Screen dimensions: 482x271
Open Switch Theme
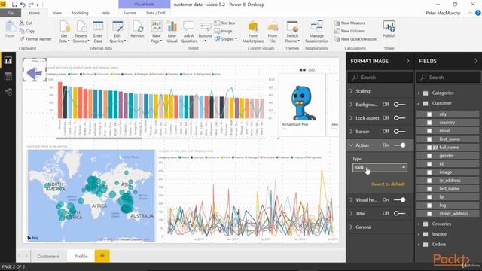292,32
